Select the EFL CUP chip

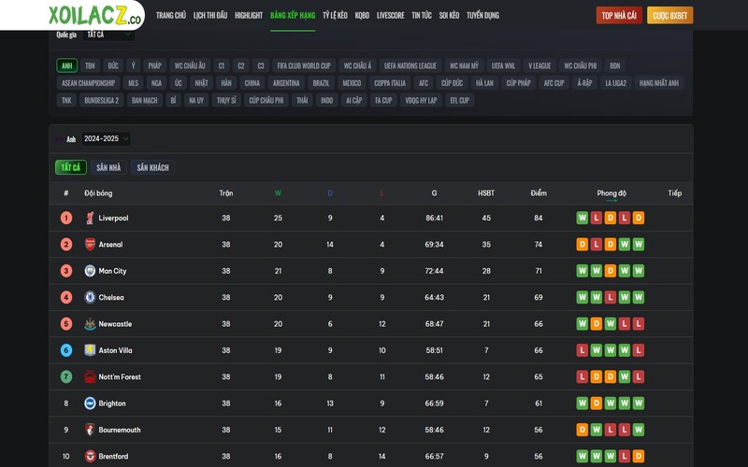[460, 100]
